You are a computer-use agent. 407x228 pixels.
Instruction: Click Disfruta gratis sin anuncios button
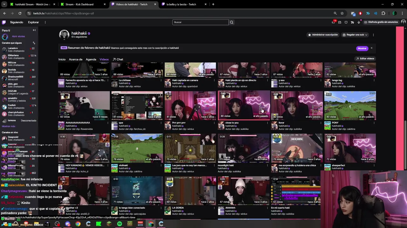[381, 22]
